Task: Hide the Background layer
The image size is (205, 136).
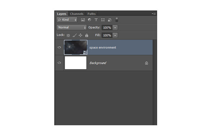Action: click(59, 63)
